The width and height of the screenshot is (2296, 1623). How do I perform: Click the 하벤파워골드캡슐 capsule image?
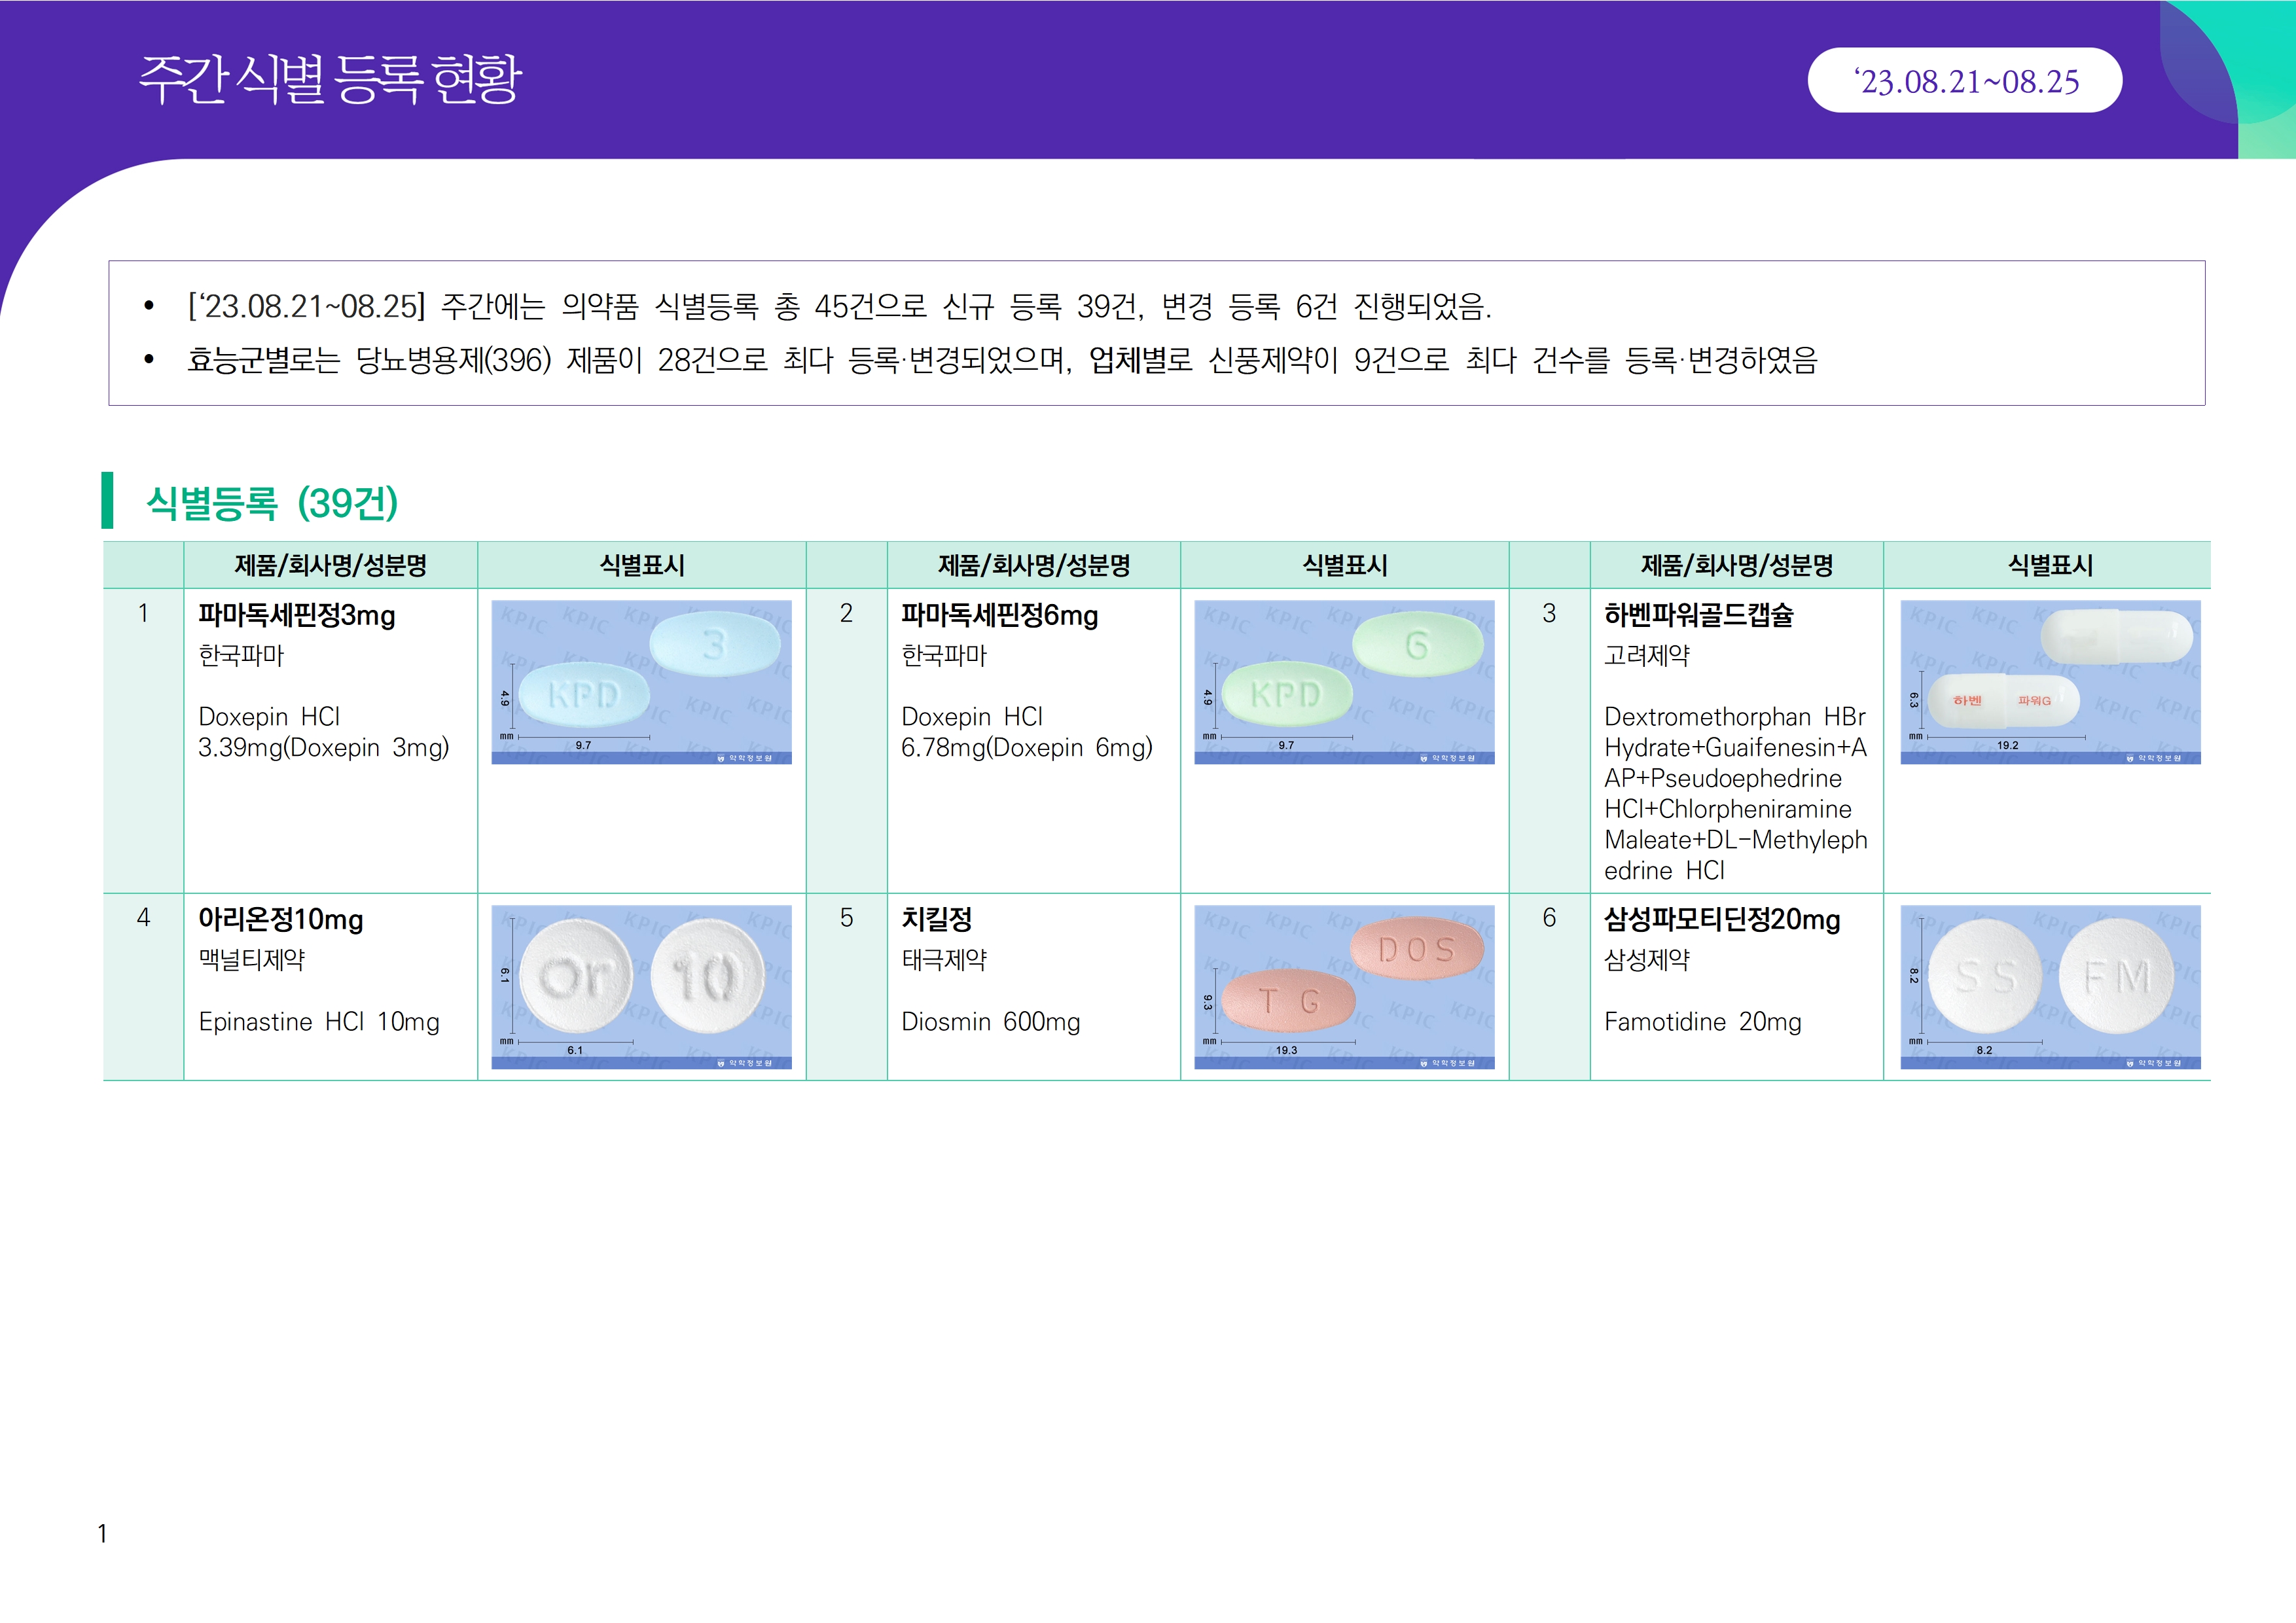[2049, 682]
